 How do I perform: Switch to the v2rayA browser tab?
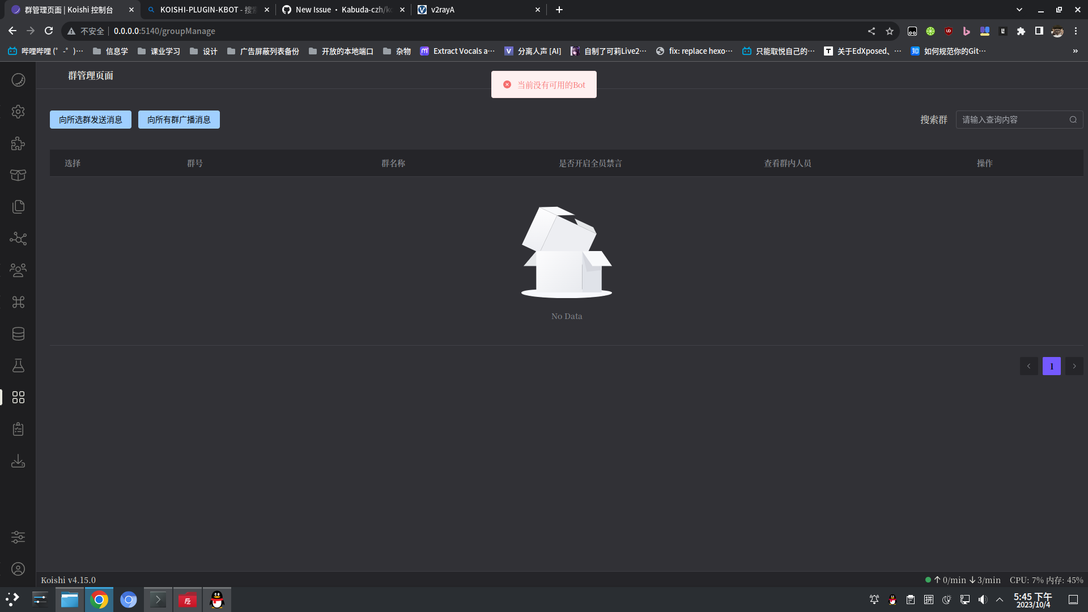pos(470,10)
